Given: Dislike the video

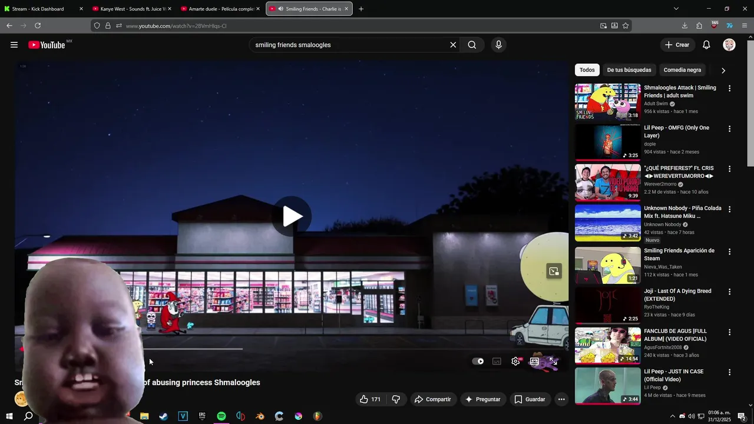Looking at the screenshot, I should pos(396,399).
